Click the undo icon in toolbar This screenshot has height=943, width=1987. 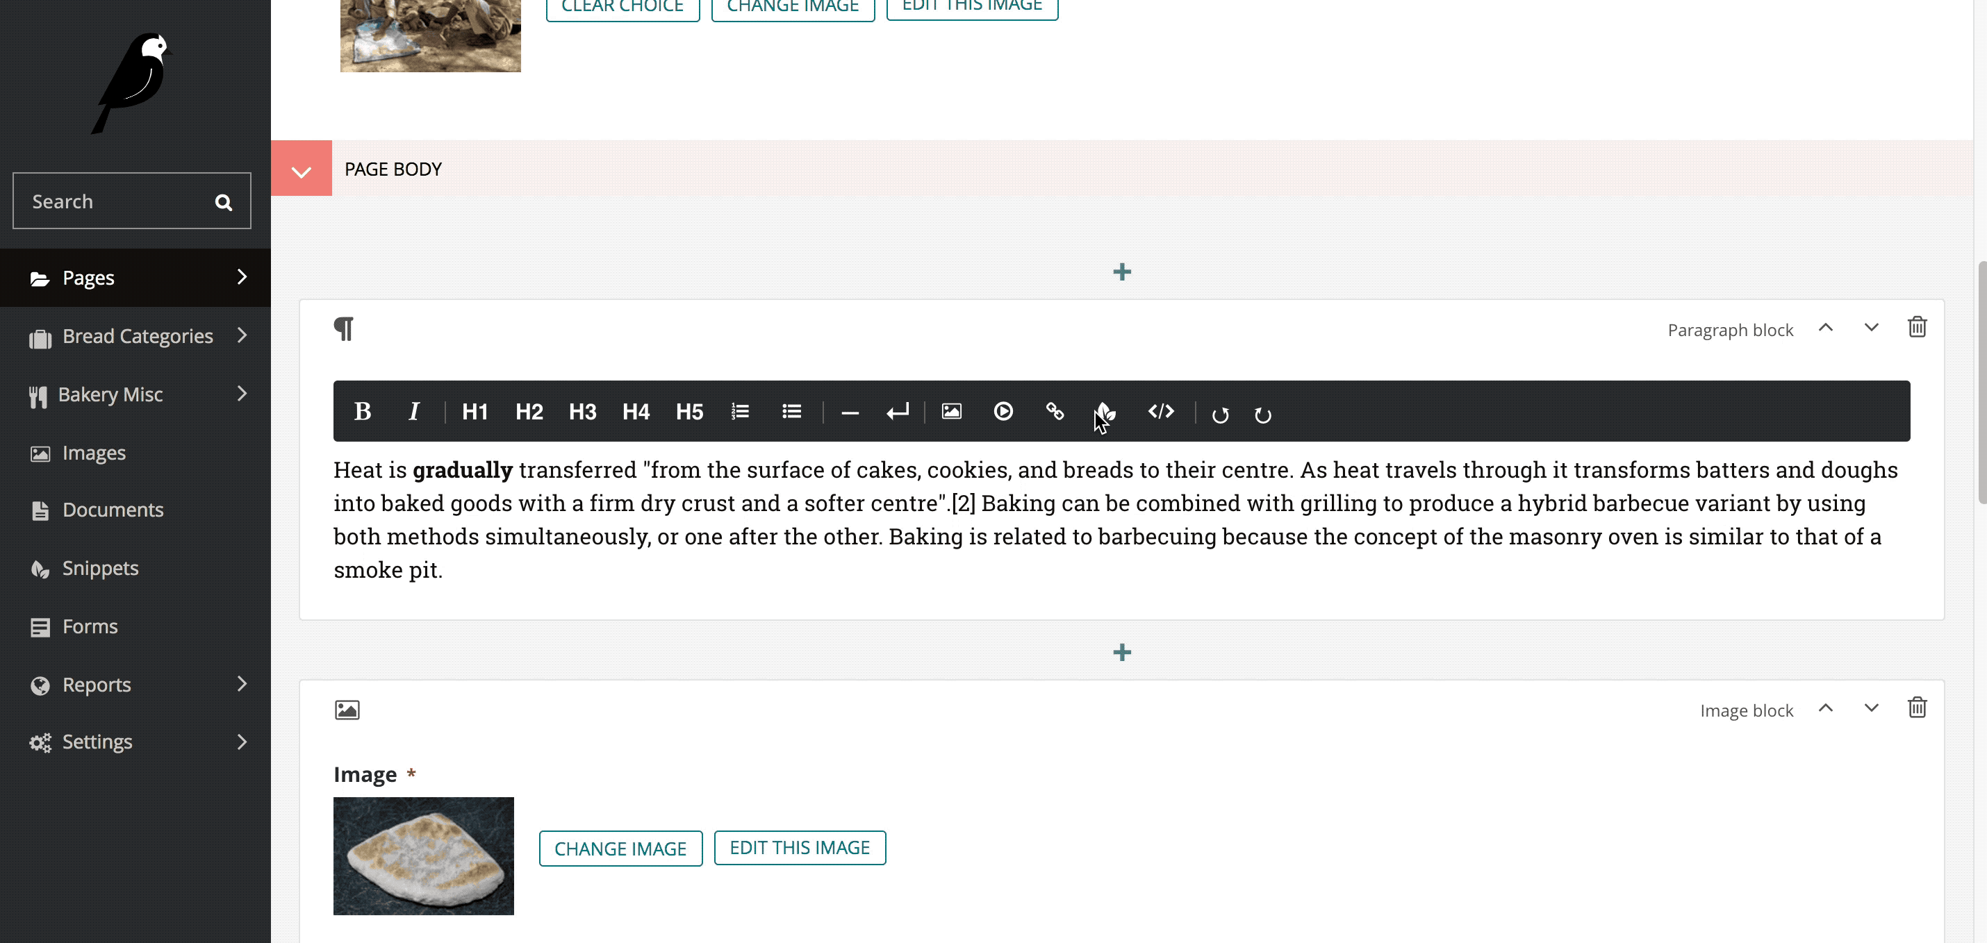click(x=1219, y=412)
